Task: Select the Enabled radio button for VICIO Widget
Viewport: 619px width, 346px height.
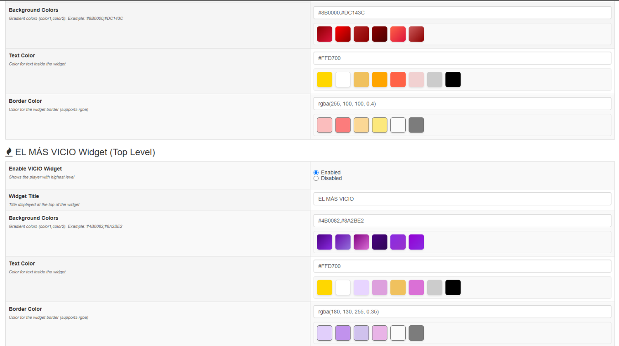Action: coord(316,173)
